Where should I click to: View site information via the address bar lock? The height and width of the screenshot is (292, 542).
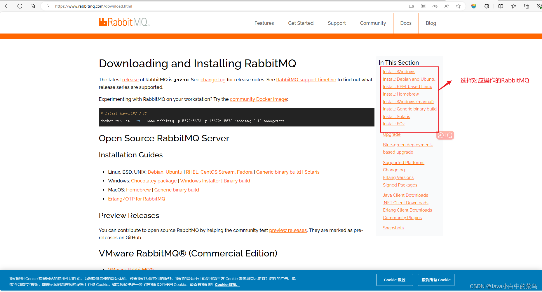point(48,6)
